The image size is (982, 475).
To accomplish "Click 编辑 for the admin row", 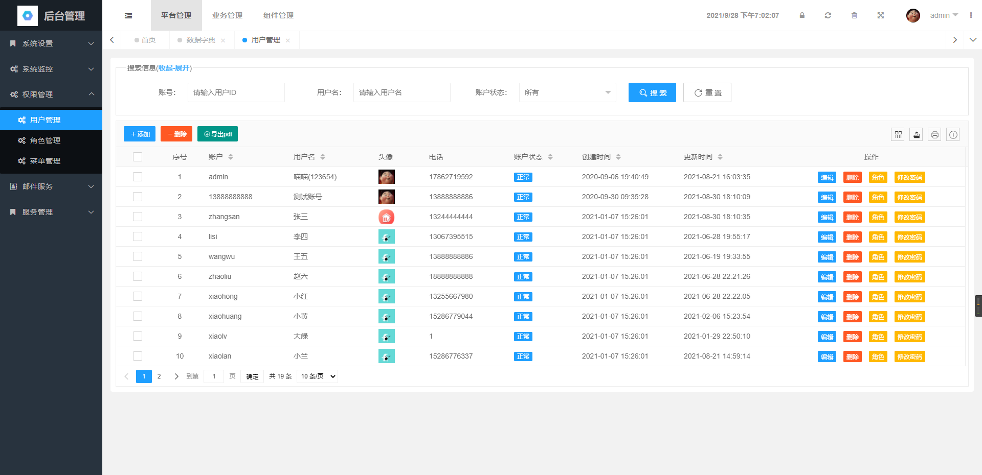I will pos(827,177).
